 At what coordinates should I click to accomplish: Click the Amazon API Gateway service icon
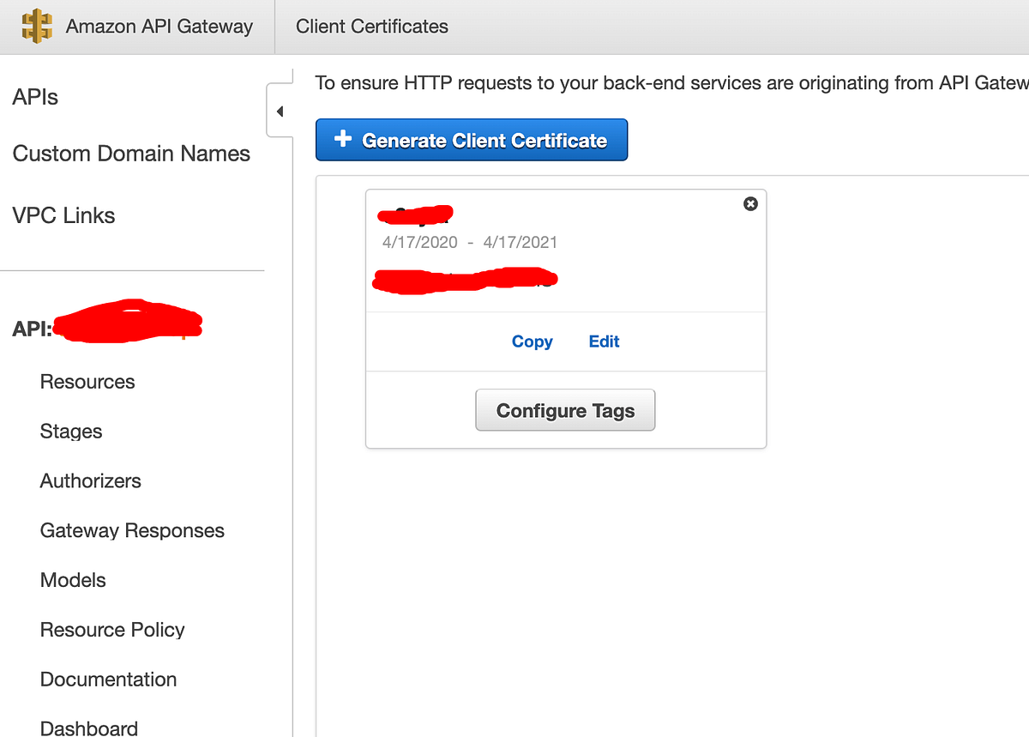[36, 26]
